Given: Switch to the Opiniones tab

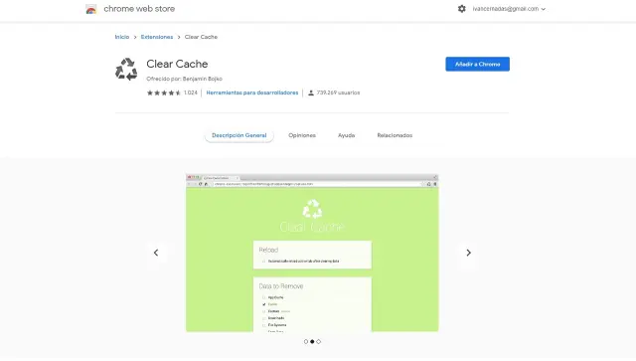Looking at the screenshot, I should coord(302,135).
